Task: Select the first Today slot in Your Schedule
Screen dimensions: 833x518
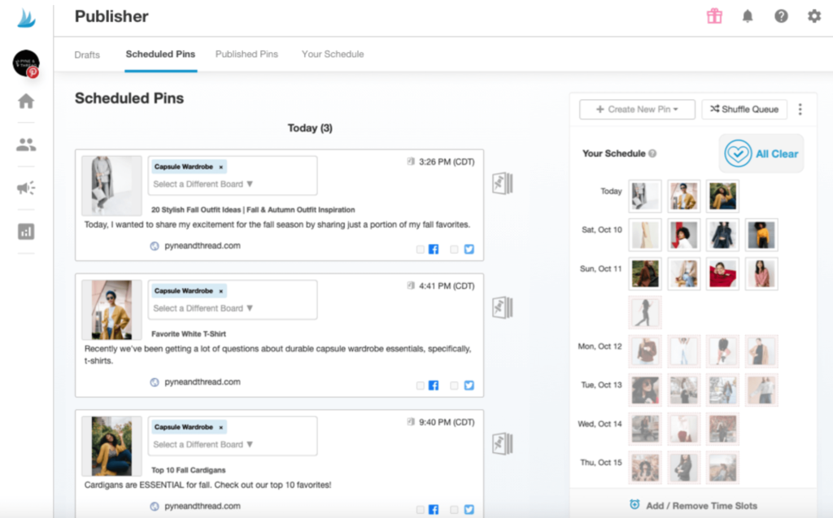Action: point(645,196)
